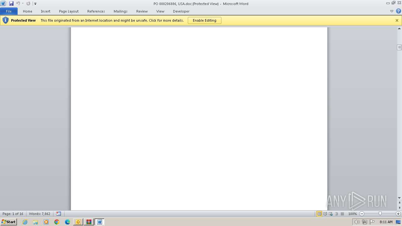Launch Microsoft Edge from taskbar

[x=68, y=222]
